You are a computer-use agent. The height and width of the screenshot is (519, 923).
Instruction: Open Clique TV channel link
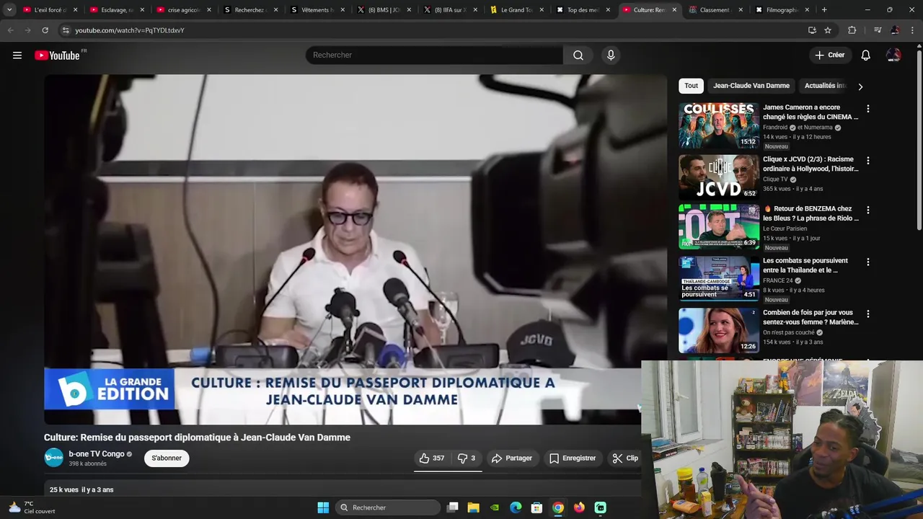tap(775, 179)
